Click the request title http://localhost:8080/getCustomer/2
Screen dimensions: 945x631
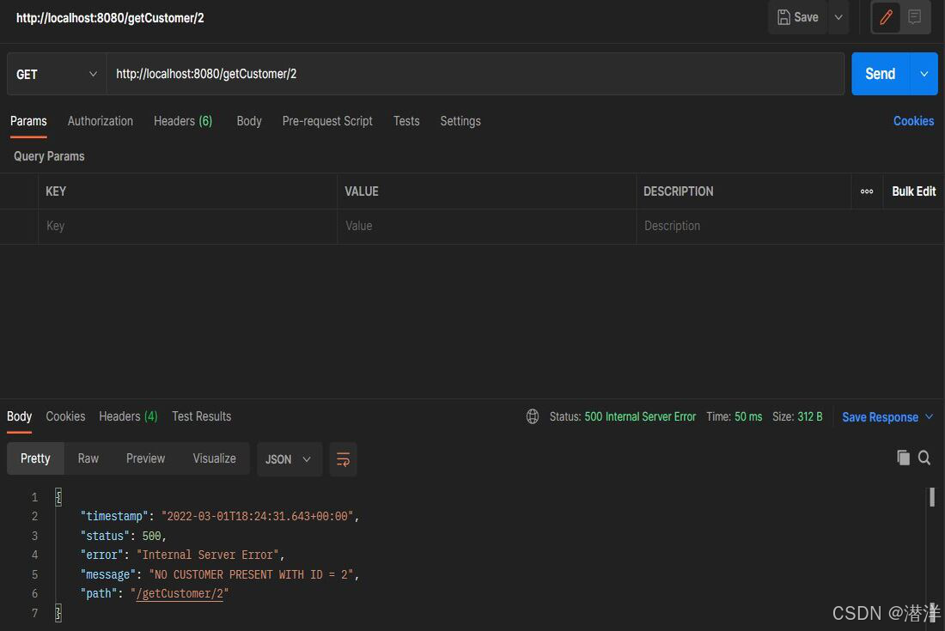tap(110, 18)
